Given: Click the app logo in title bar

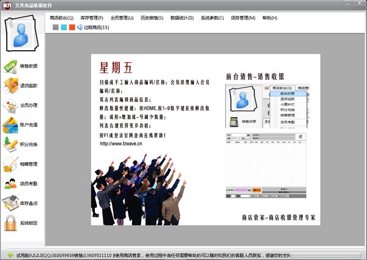Looking at the screenshot, I should coord(7,5).
